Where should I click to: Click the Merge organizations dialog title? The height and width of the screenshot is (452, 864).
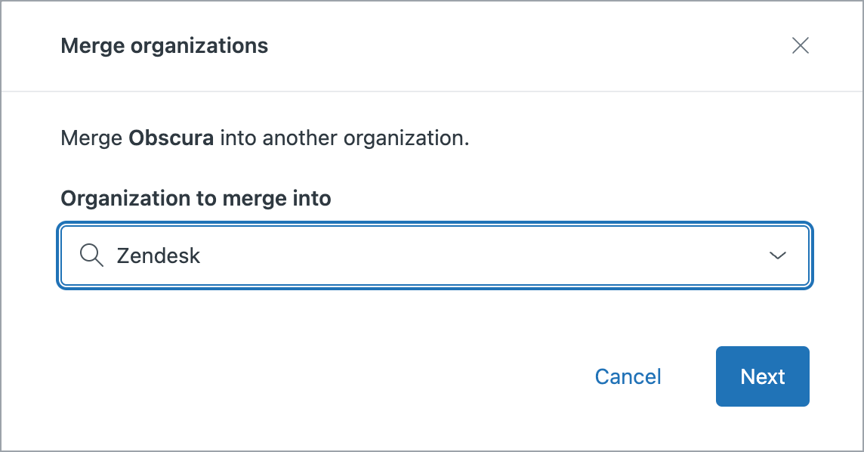pyautogui.click(x=164, y=45)
